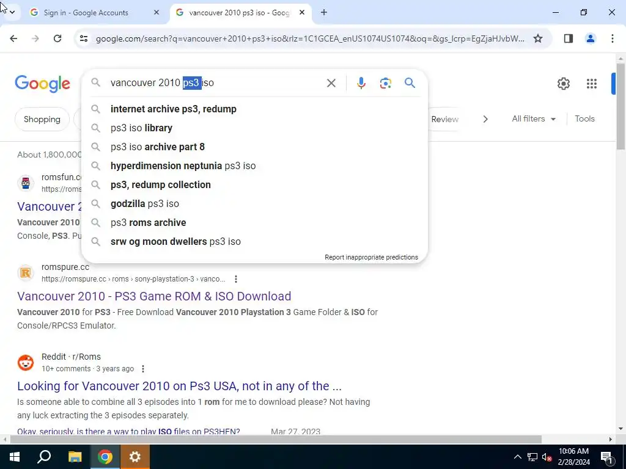This screenshot has height=469, width=626.
Task: Open tab search dropdown arrow
Action: tap(12, 12)
